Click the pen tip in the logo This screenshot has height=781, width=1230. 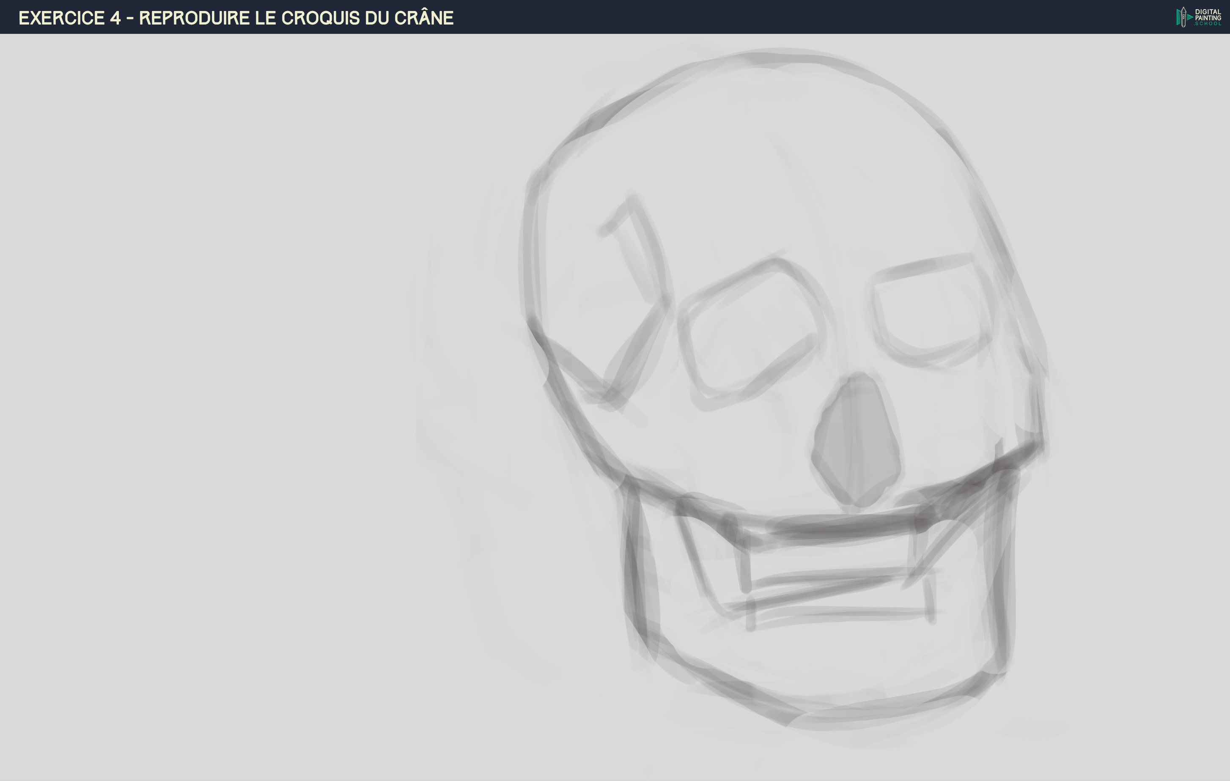point(1183,9)
